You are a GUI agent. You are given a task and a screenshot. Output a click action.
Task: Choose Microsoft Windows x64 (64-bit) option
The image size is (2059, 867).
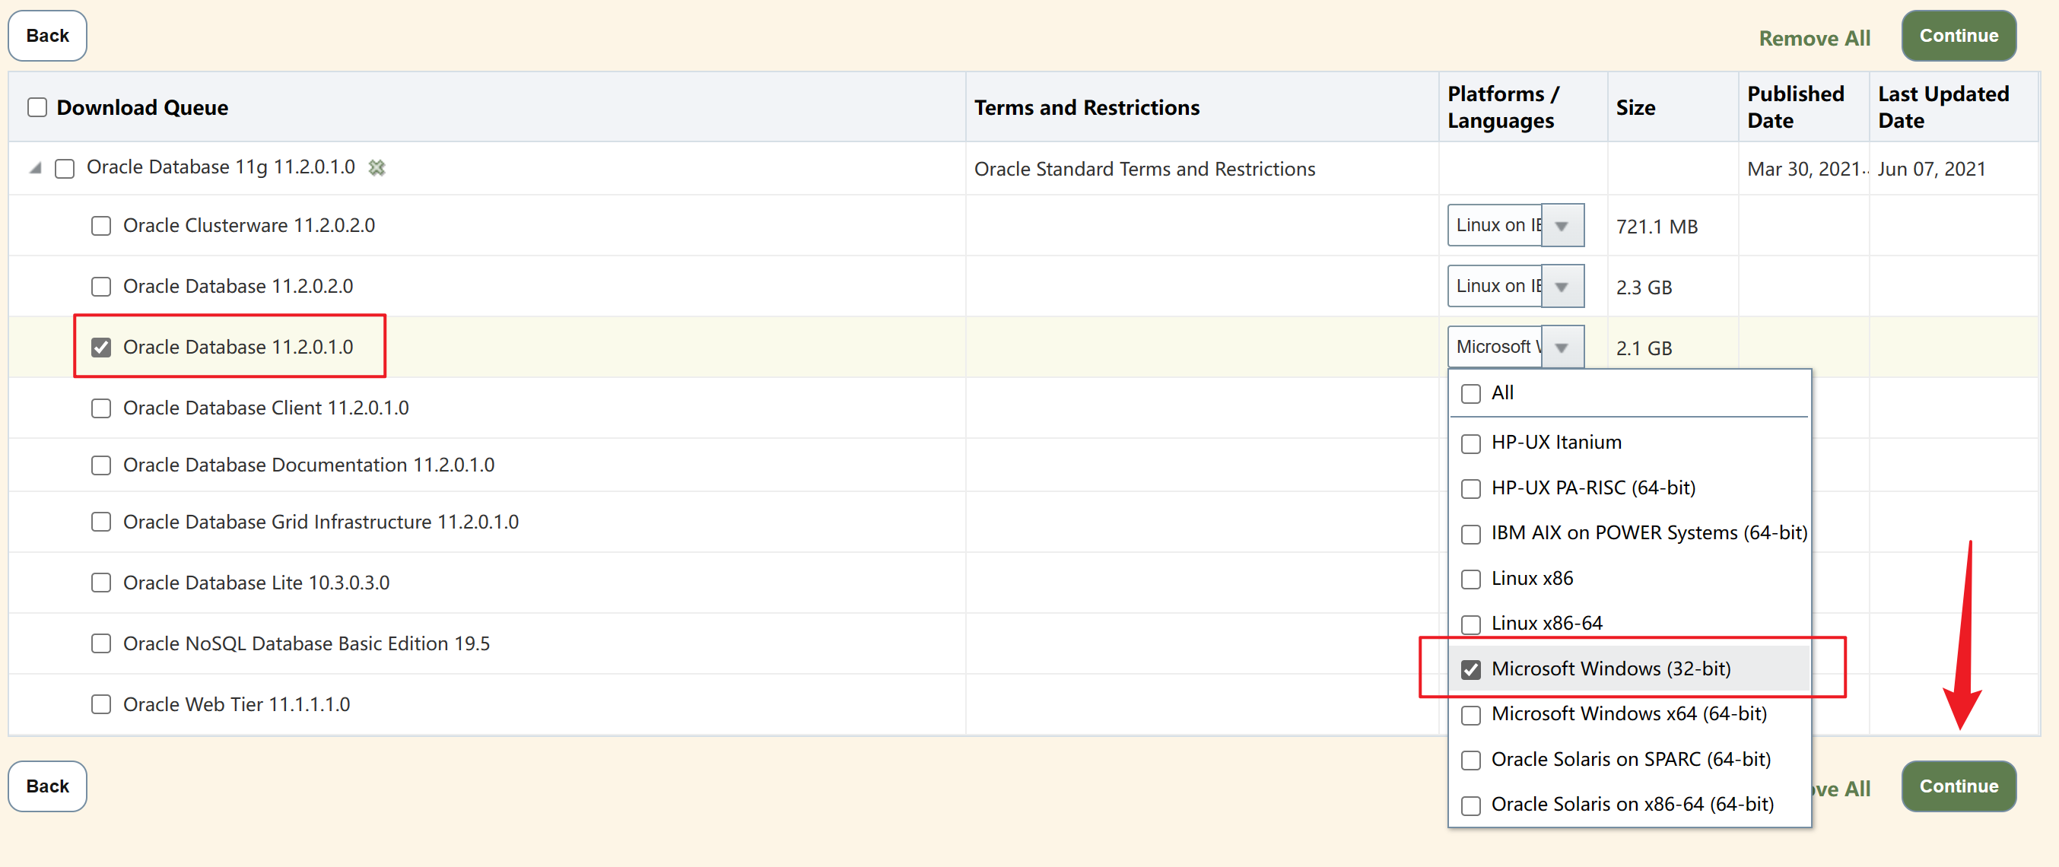click(x=1471, y=714)
